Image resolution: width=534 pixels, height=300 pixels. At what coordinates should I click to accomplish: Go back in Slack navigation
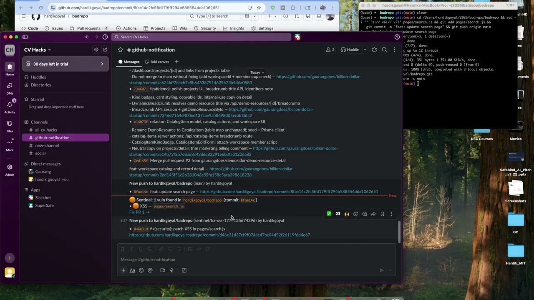tap(87, 37)
